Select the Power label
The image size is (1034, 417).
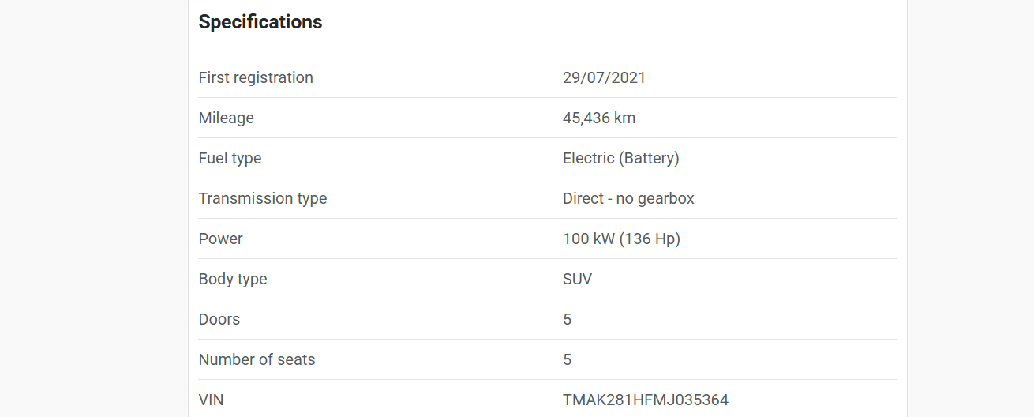pos(221,239)
